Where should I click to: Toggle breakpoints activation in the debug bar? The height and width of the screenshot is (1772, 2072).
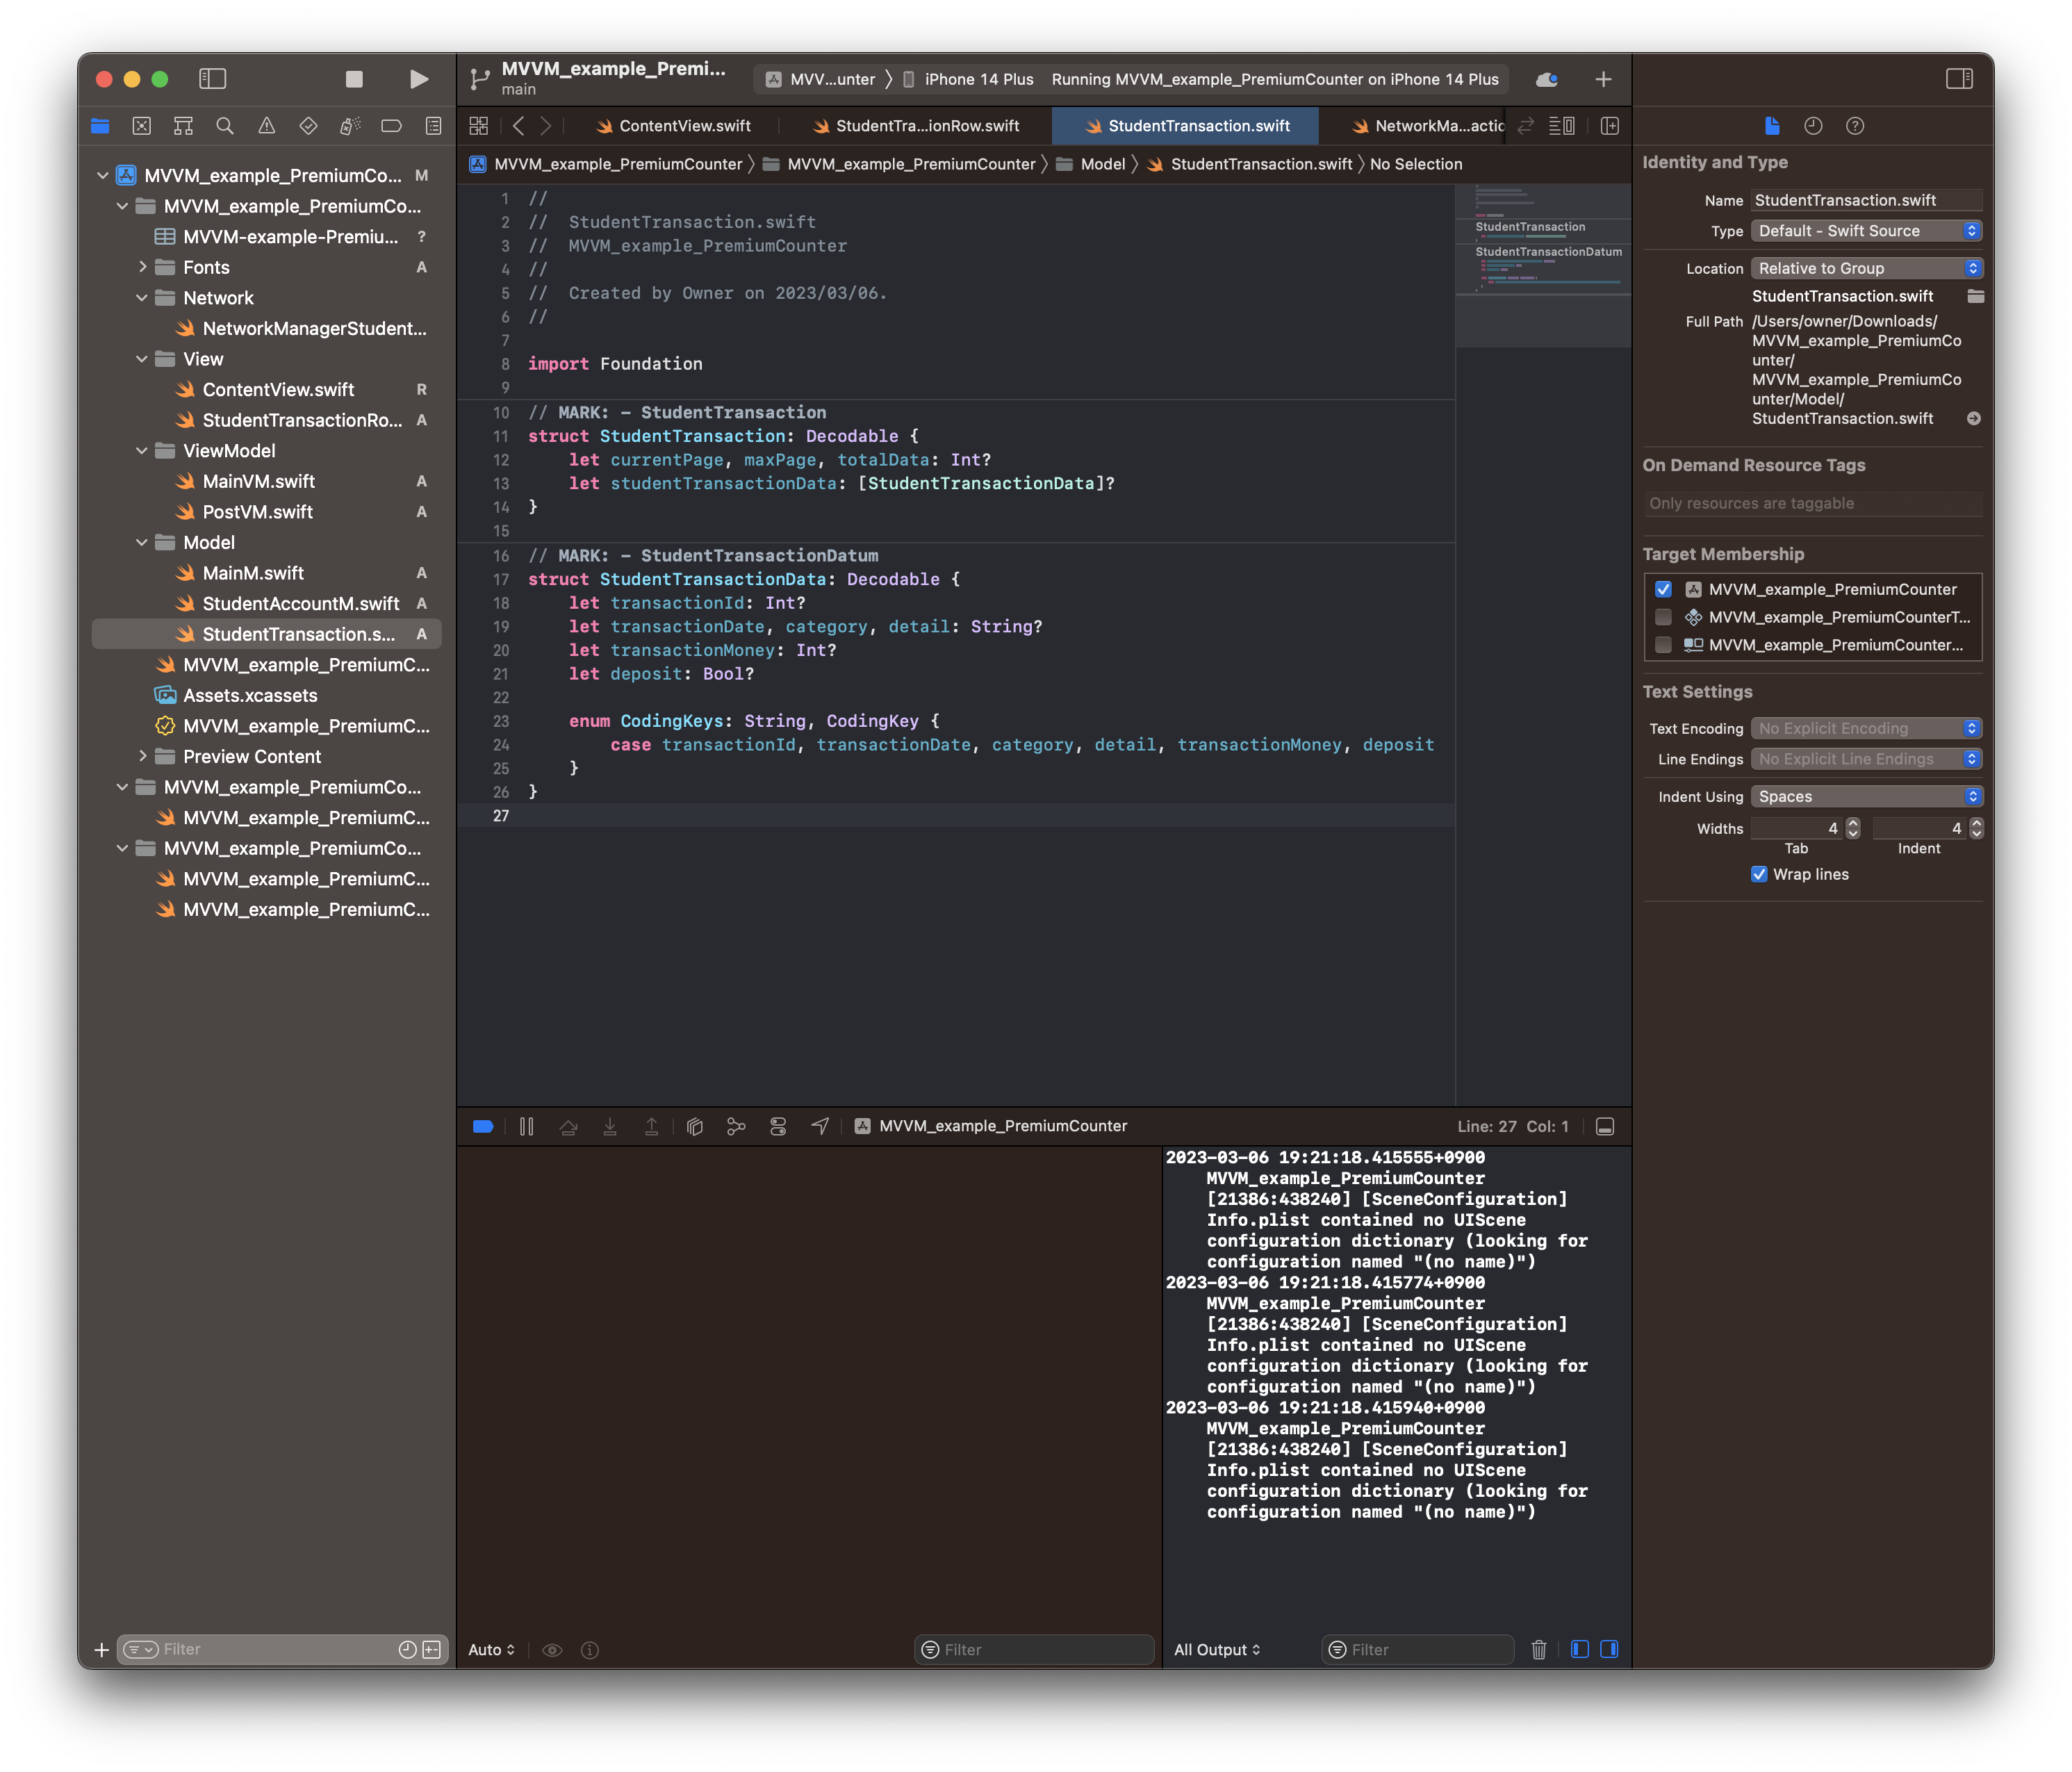click(483, 1126)
